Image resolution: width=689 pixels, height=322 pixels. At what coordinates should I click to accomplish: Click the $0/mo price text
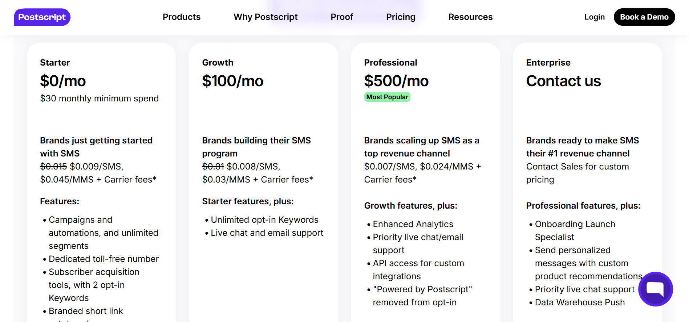click(x=63, y=81)
